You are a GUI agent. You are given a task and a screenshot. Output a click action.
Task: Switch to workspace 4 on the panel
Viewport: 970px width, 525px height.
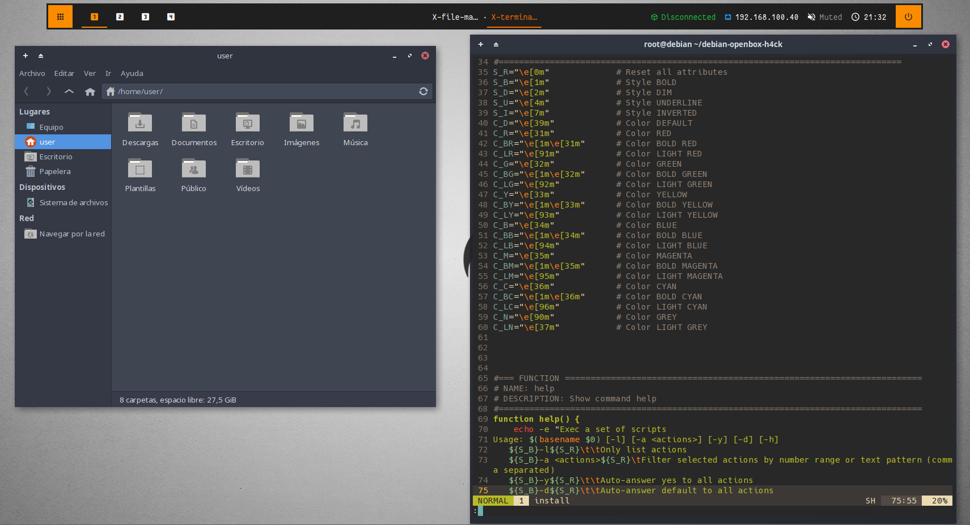171,17
